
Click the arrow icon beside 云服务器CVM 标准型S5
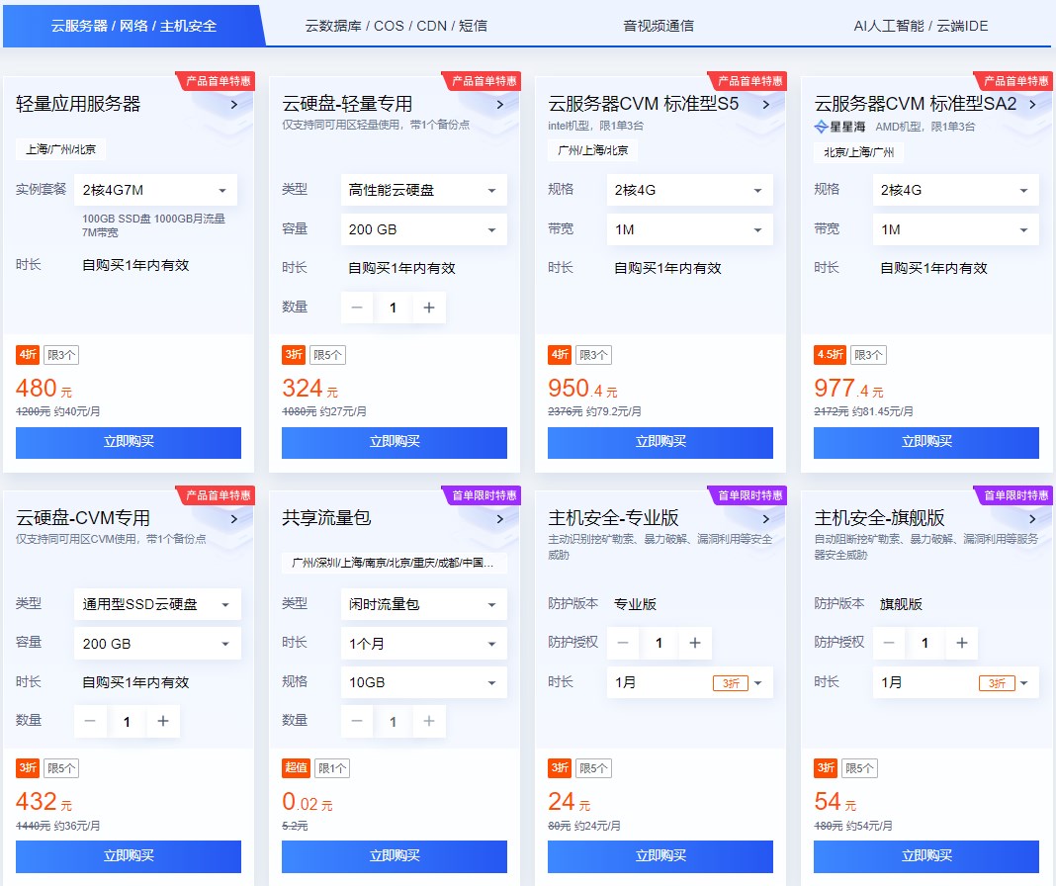[766, 103]
